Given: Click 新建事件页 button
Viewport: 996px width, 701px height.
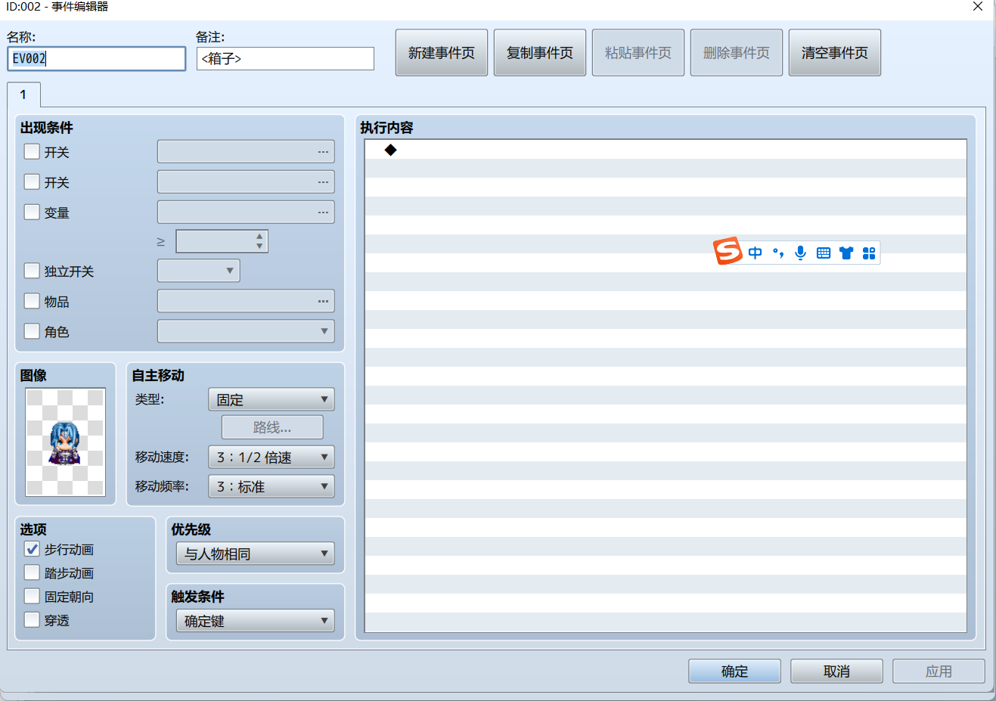Looking at the screenshot, I should coord(442,53).
